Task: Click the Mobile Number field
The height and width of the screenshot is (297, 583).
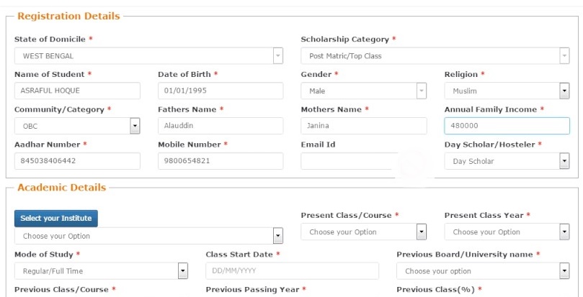Action: (x=221, y=161)
